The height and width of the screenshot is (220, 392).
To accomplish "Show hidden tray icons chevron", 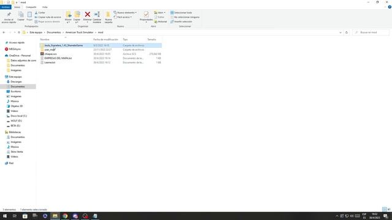I will tap(337, 216).
